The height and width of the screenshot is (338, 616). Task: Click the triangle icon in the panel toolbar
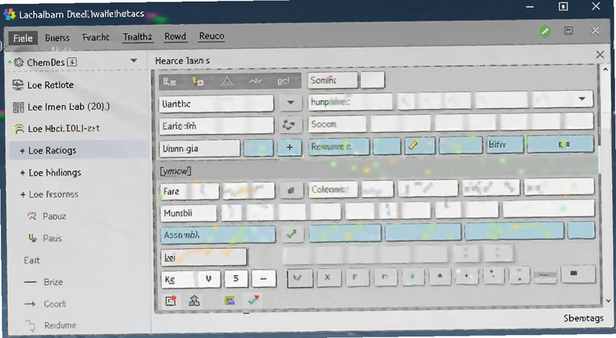pos(226,81)
